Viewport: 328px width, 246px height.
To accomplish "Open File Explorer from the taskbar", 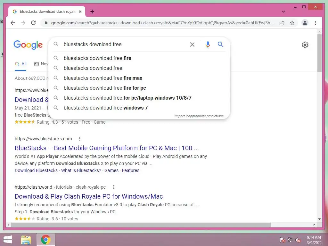I will pos(26,240).
